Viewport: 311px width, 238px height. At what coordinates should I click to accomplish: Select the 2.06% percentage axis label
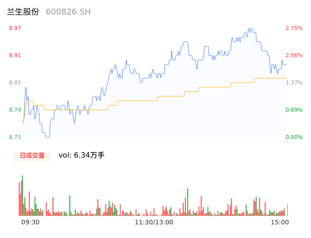pos(294,55)
